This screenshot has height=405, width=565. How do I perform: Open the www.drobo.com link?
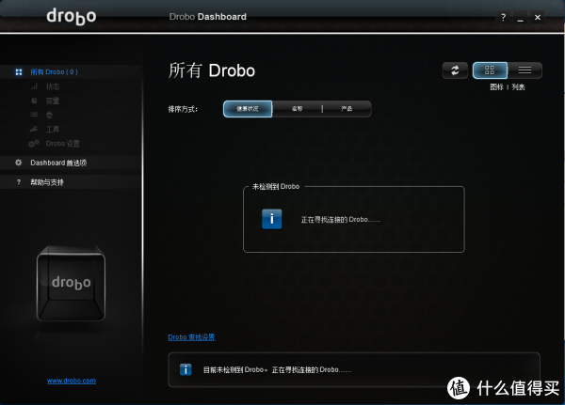pos(72,381)
